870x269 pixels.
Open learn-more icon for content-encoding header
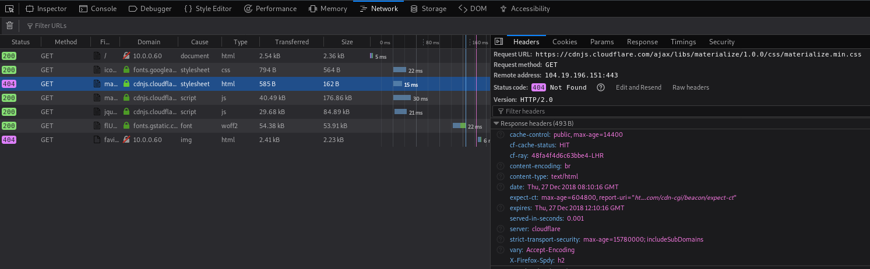coord(501,166)
